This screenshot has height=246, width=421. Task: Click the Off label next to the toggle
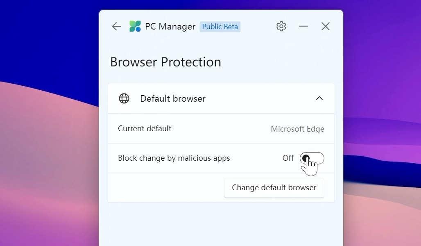click(288, 158)
